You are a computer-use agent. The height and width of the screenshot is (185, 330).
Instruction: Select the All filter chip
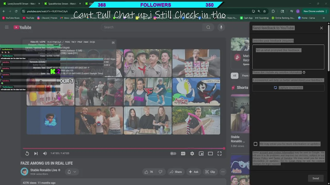click(235, 76)
